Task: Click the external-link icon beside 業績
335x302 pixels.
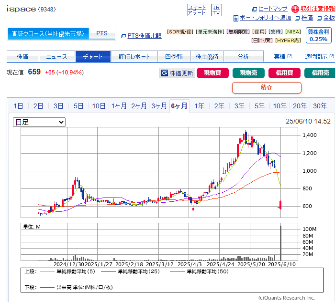Action: pos(290,56)
